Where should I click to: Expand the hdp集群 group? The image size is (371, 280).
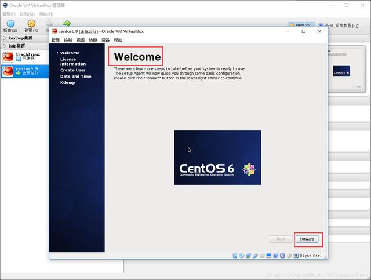(x=4, y=46)
